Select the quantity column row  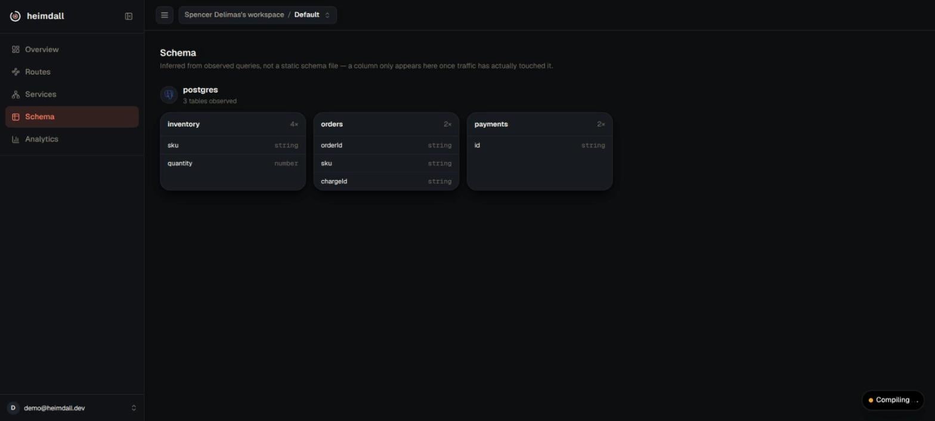(233, 163)
